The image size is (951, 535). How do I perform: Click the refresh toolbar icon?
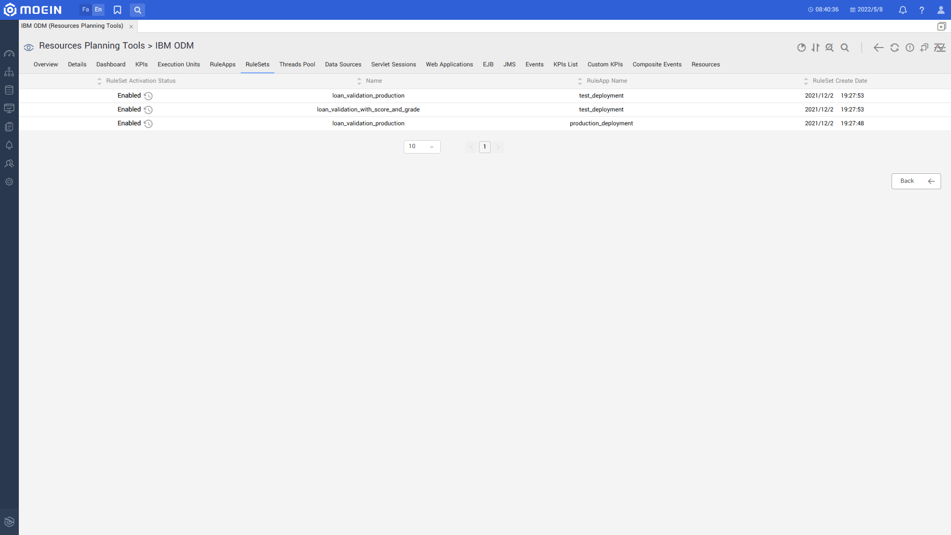tap(895, 48)
